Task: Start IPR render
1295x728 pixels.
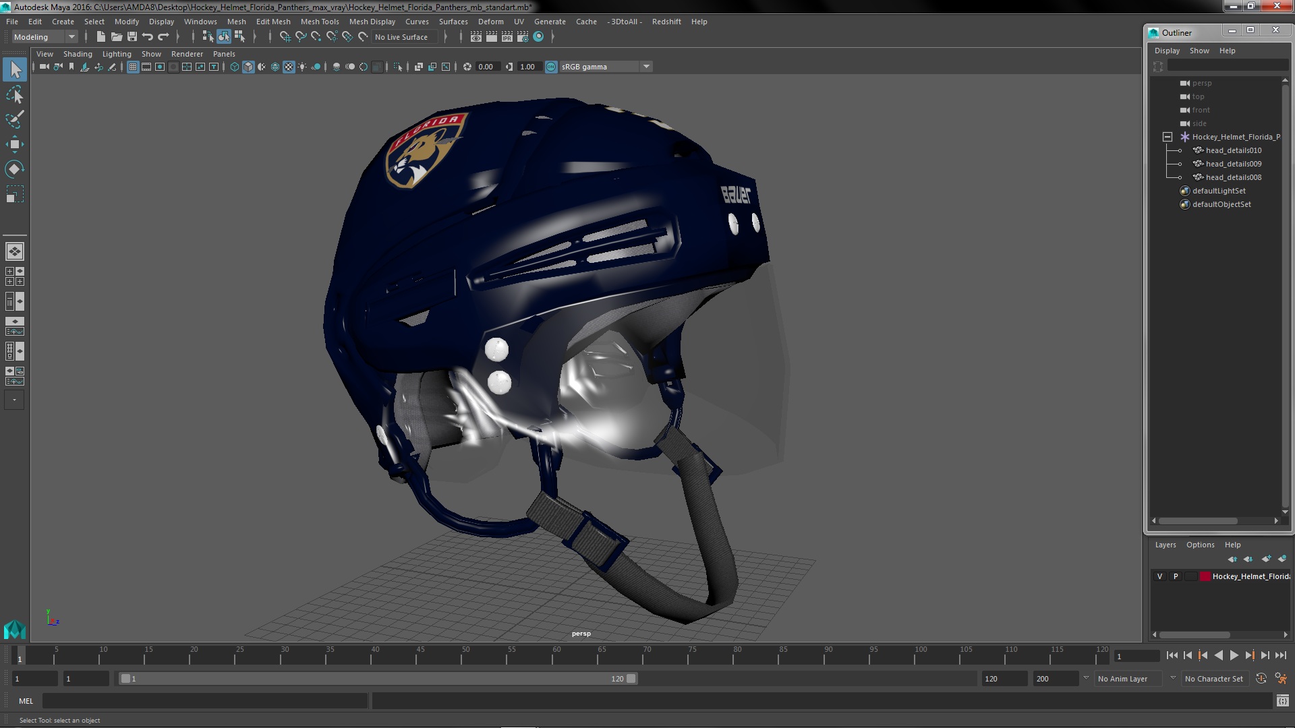Action: (x=507, y=37)
